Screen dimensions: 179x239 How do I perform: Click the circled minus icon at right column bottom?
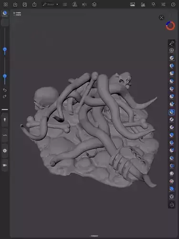(172, 205)
